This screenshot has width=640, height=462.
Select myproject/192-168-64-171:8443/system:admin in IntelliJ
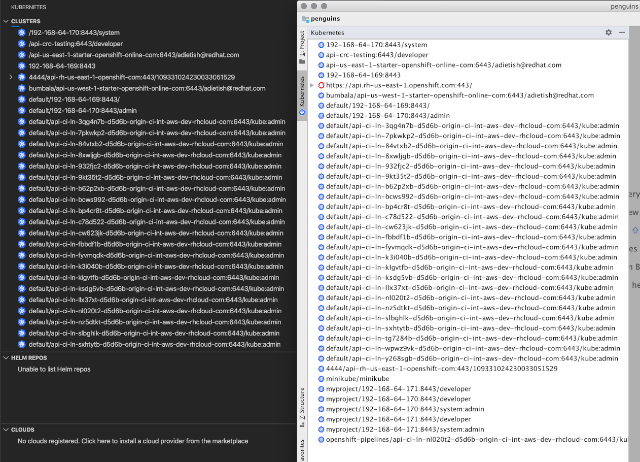[x=405, y=430]
